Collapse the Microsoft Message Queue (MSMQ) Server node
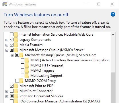119x103 pixels. point(7,50)
